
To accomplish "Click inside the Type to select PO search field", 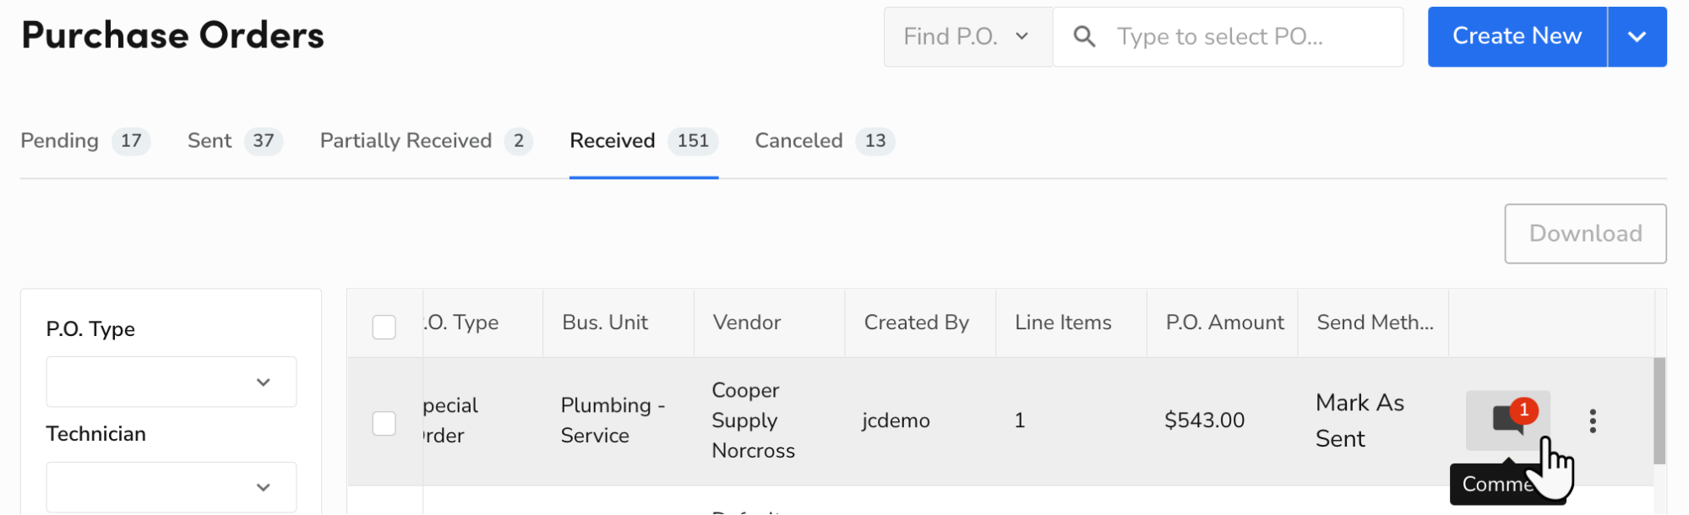I will point(1249,36).
